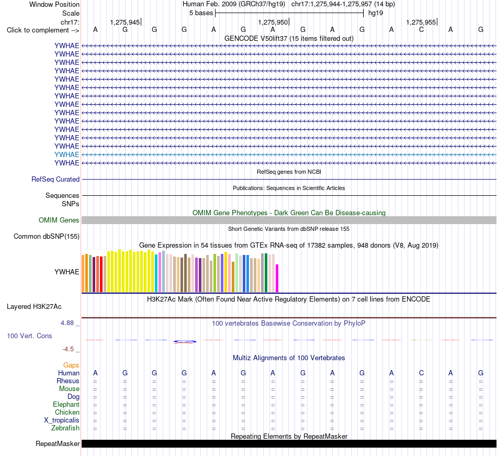This screenshot has width=497, height=456.
Task: Select the Chicken species label
Action: pyautogui.click(x=67, y=412)
